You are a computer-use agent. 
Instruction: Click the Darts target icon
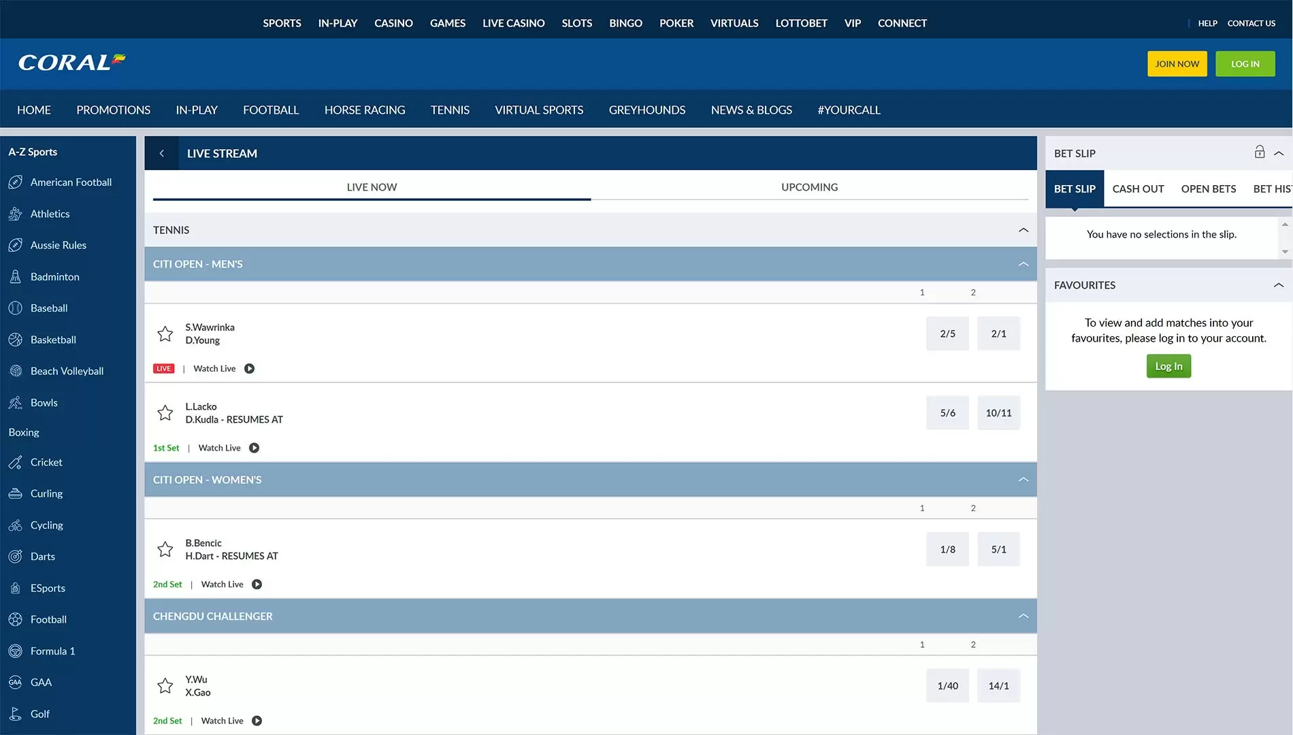16,557
